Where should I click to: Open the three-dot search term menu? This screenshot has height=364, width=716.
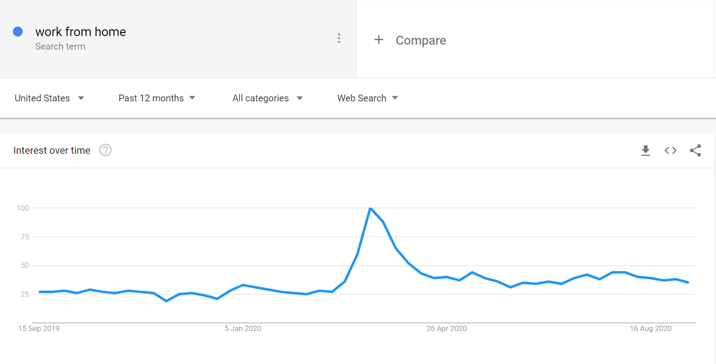339,38
